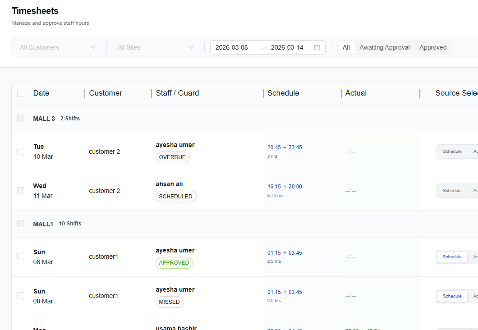Viewport: 478px width, 330px height.
Task: Switch to the Approved tab
Action: click(x=433, y=47)
